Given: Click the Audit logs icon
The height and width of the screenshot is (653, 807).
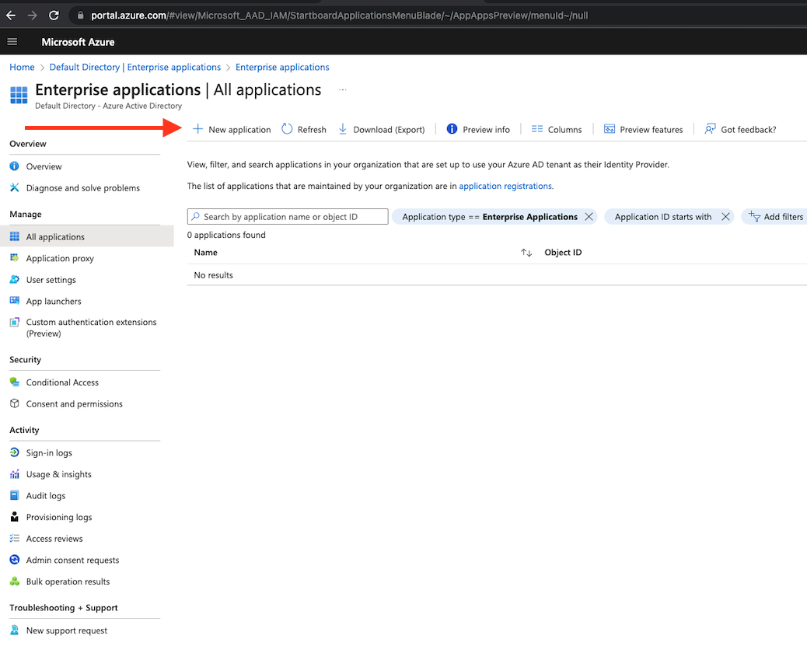Looking at the screenshot, I should coord(15,495).
